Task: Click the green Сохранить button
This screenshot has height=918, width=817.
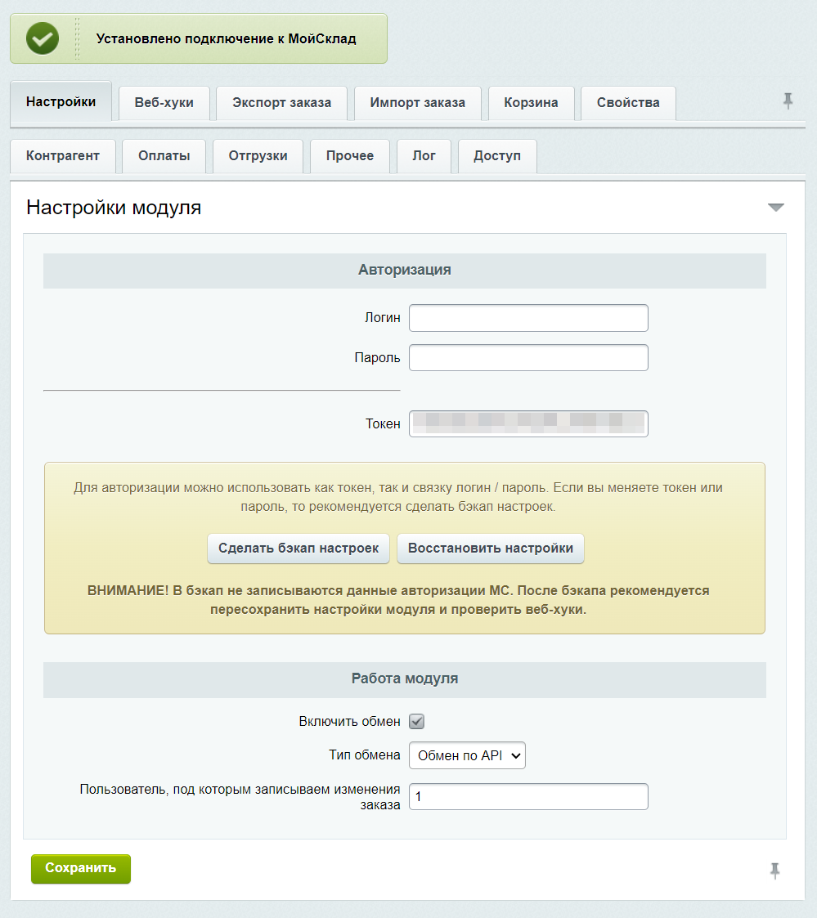Action: pos(80,868)
